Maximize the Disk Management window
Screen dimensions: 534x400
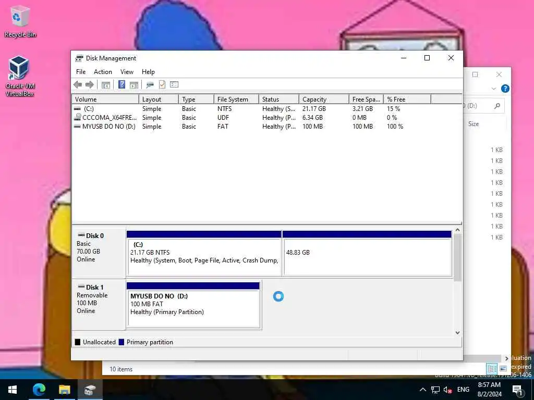(x=427, y=58)
